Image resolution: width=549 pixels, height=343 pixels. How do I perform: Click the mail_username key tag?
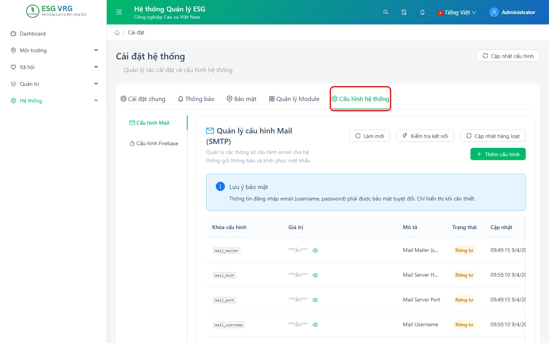(229, 325)
